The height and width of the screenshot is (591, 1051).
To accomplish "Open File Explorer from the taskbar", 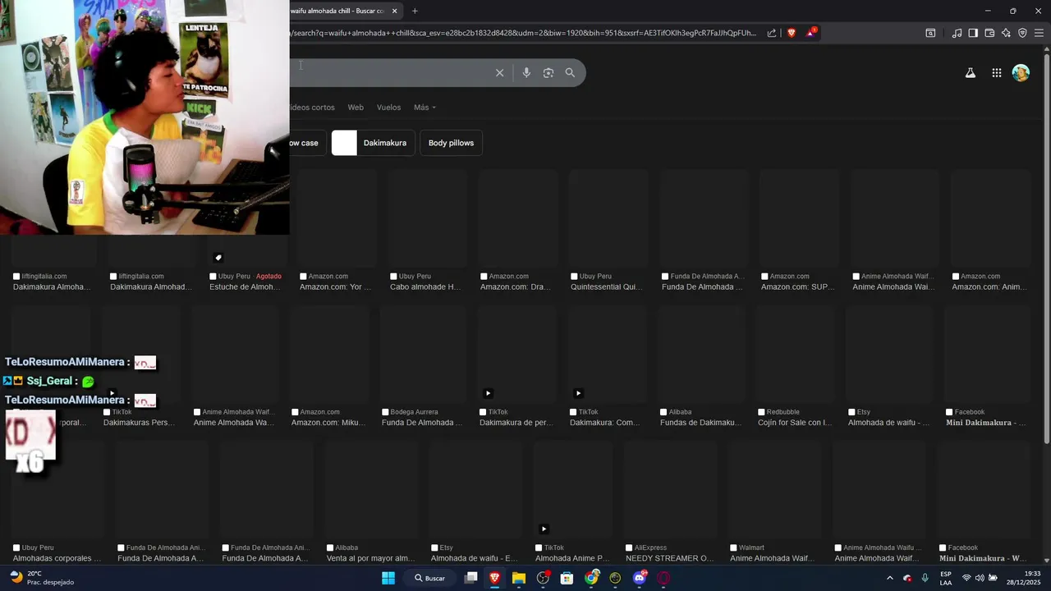I will [x=519, y=578].
